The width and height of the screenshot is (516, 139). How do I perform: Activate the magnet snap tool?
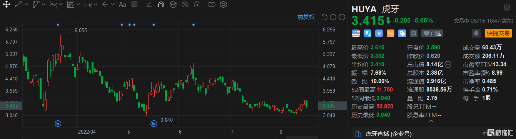[161, 5]
